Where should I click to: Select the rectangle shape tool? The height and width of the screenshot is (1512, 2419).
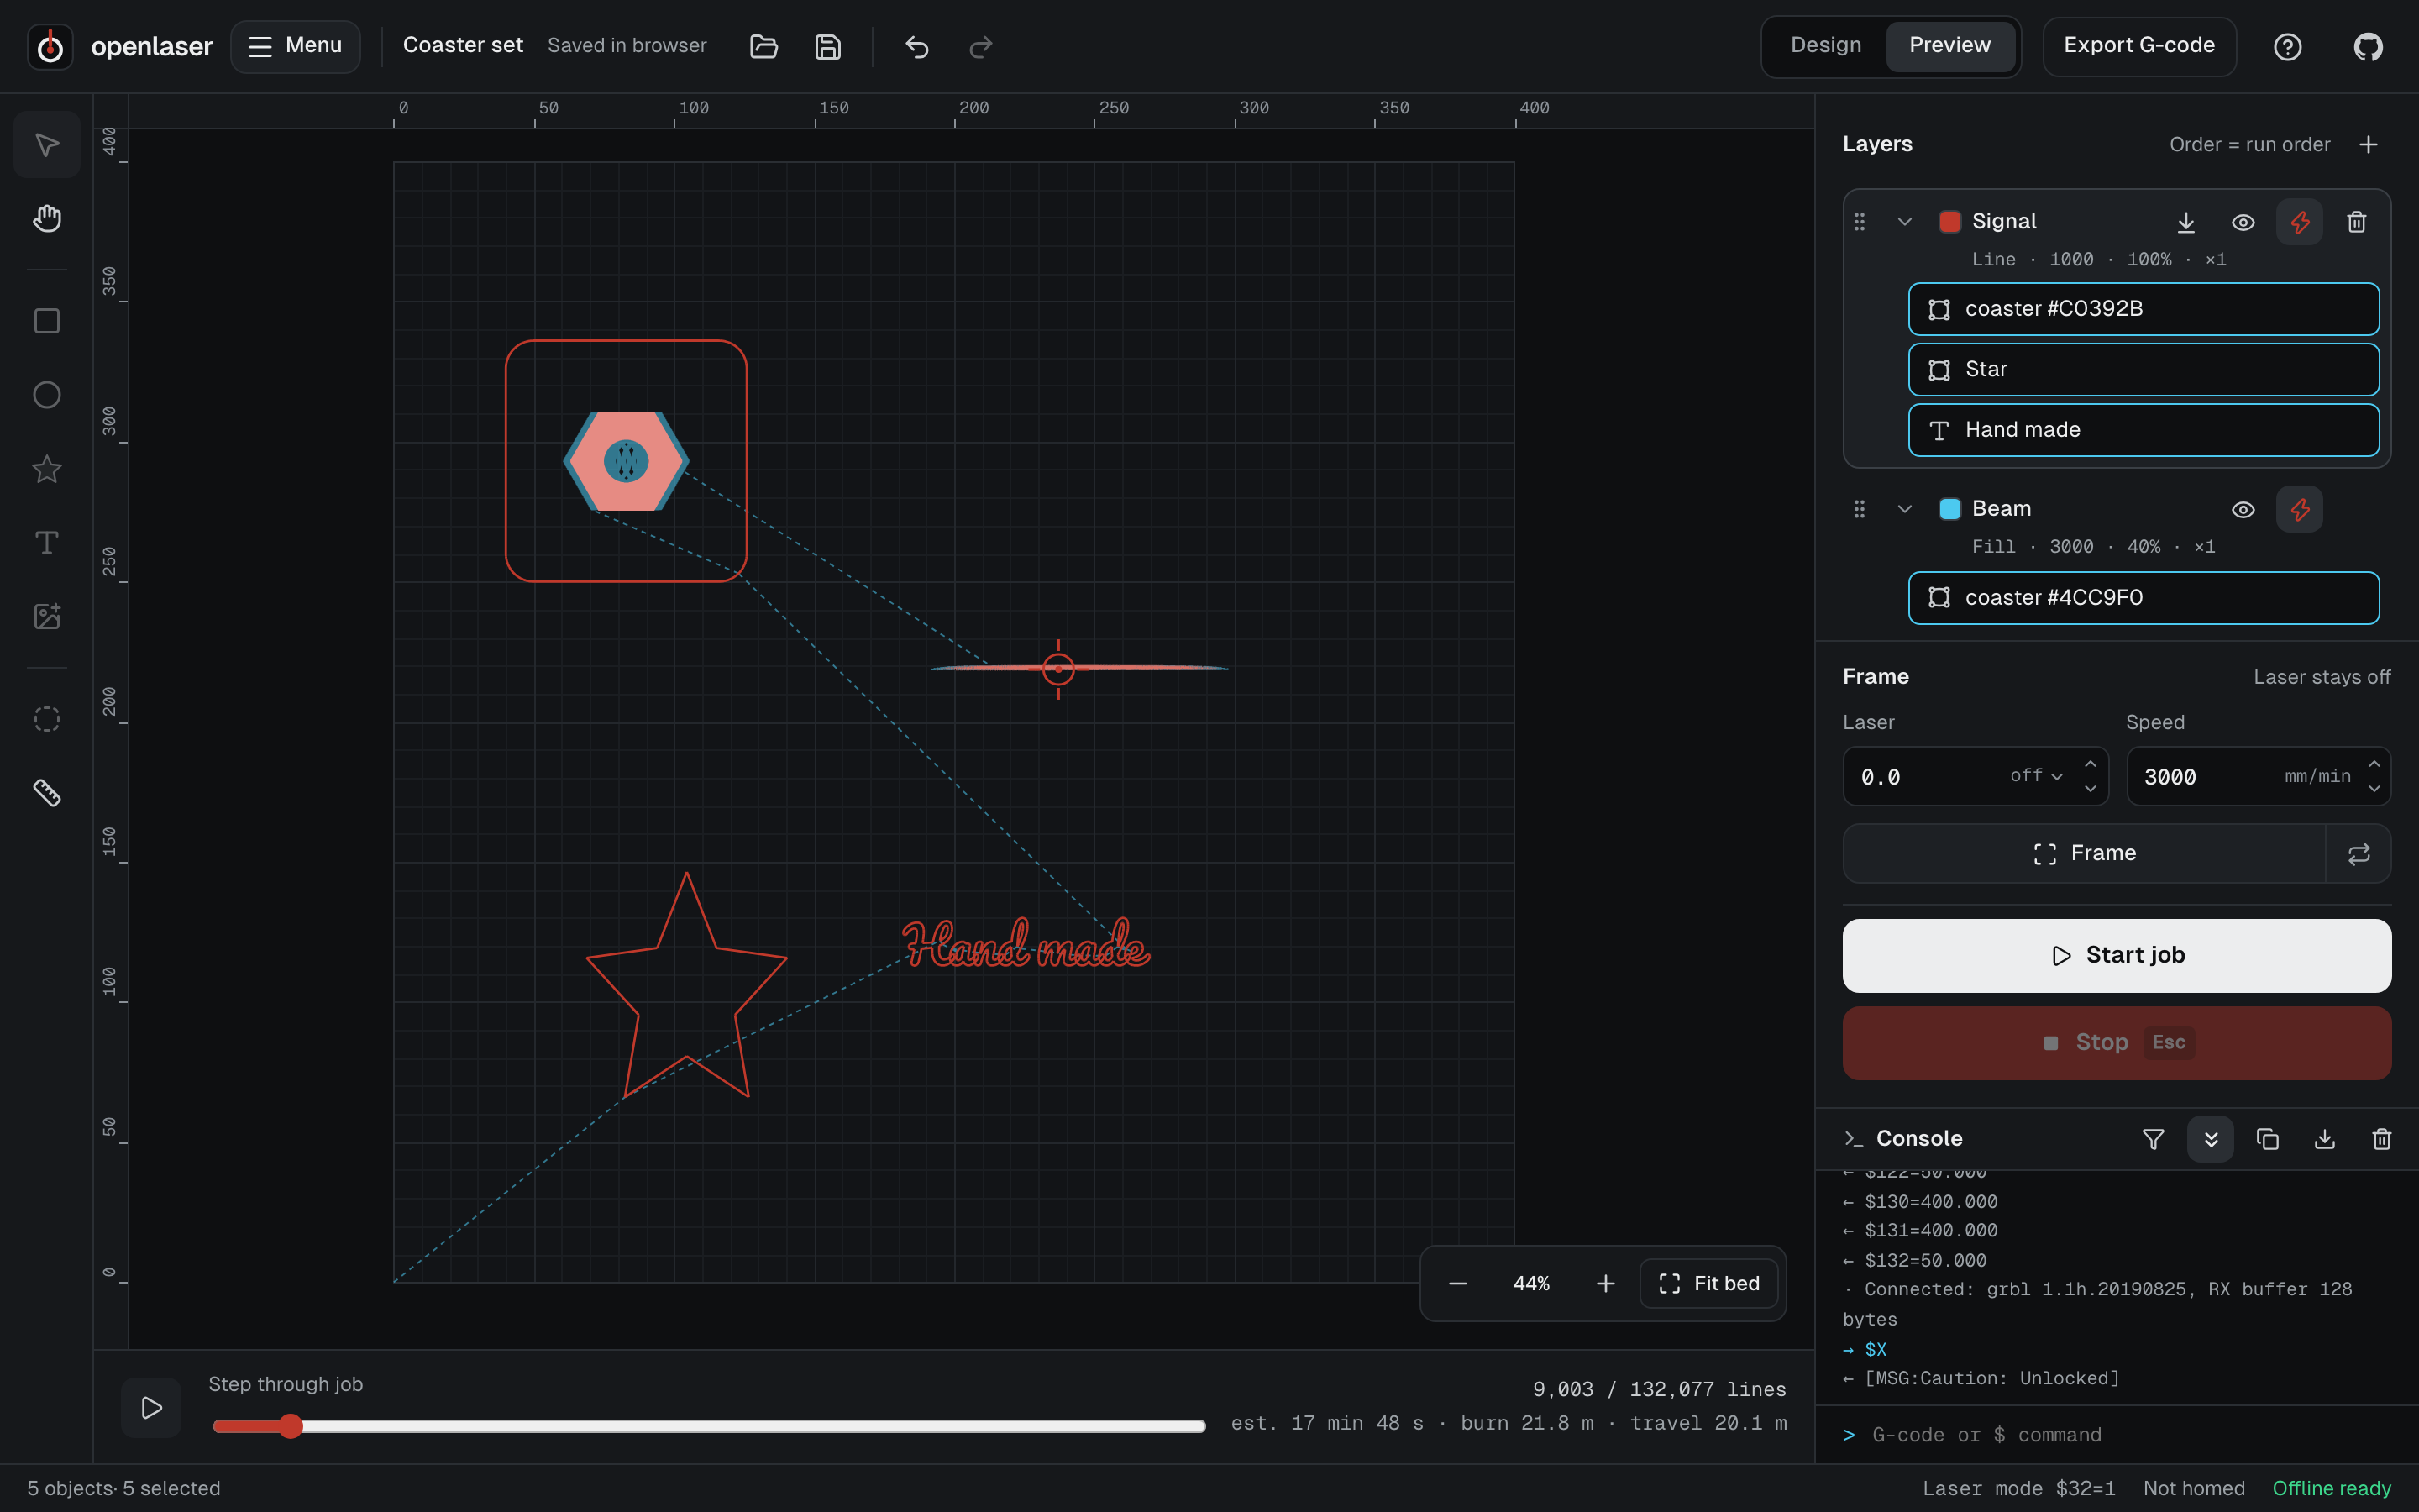click(47, 321)
